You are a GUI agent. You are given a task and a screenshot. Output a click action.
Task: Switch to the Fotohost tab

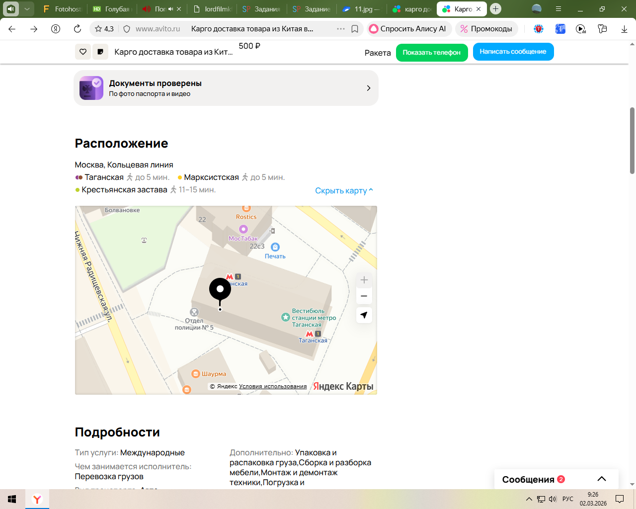(63, 9)
